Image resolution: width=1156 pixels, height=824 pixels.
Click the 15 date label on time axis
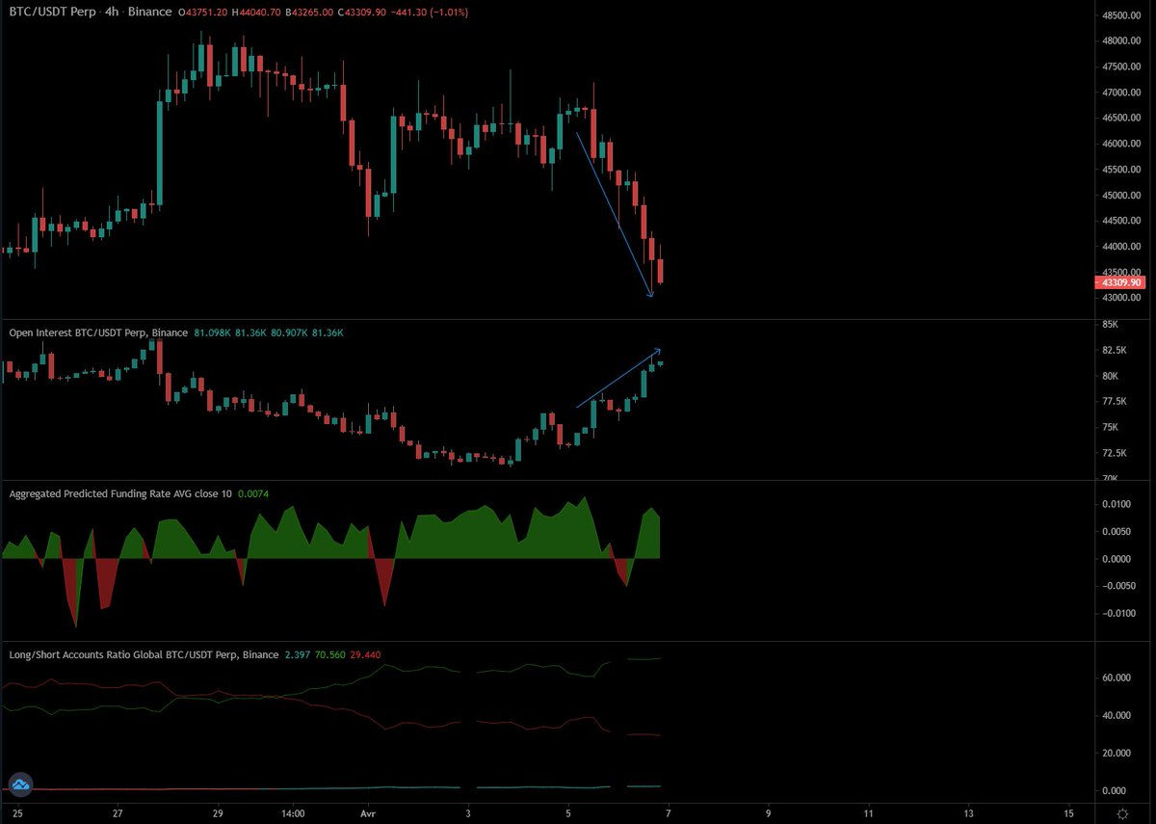click(x=1068, y=813)
